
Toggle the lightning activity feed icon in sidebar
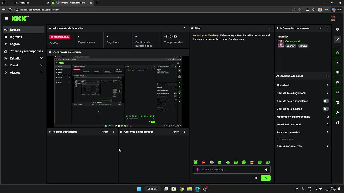click(338, 62)
